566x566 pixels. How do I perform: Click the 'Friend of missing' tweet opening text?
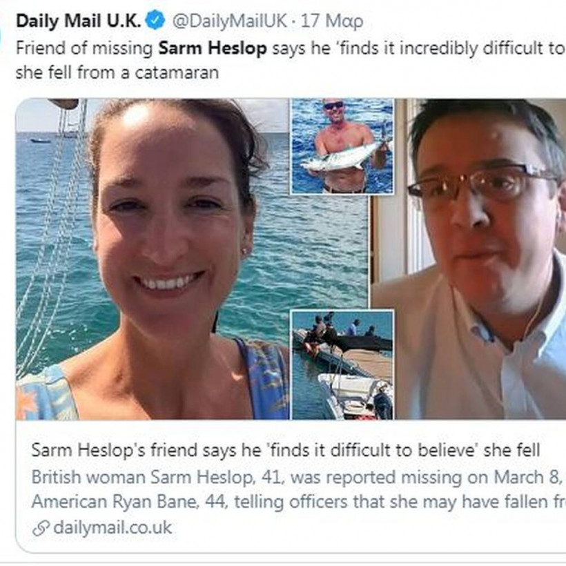(x=84, y=48)
